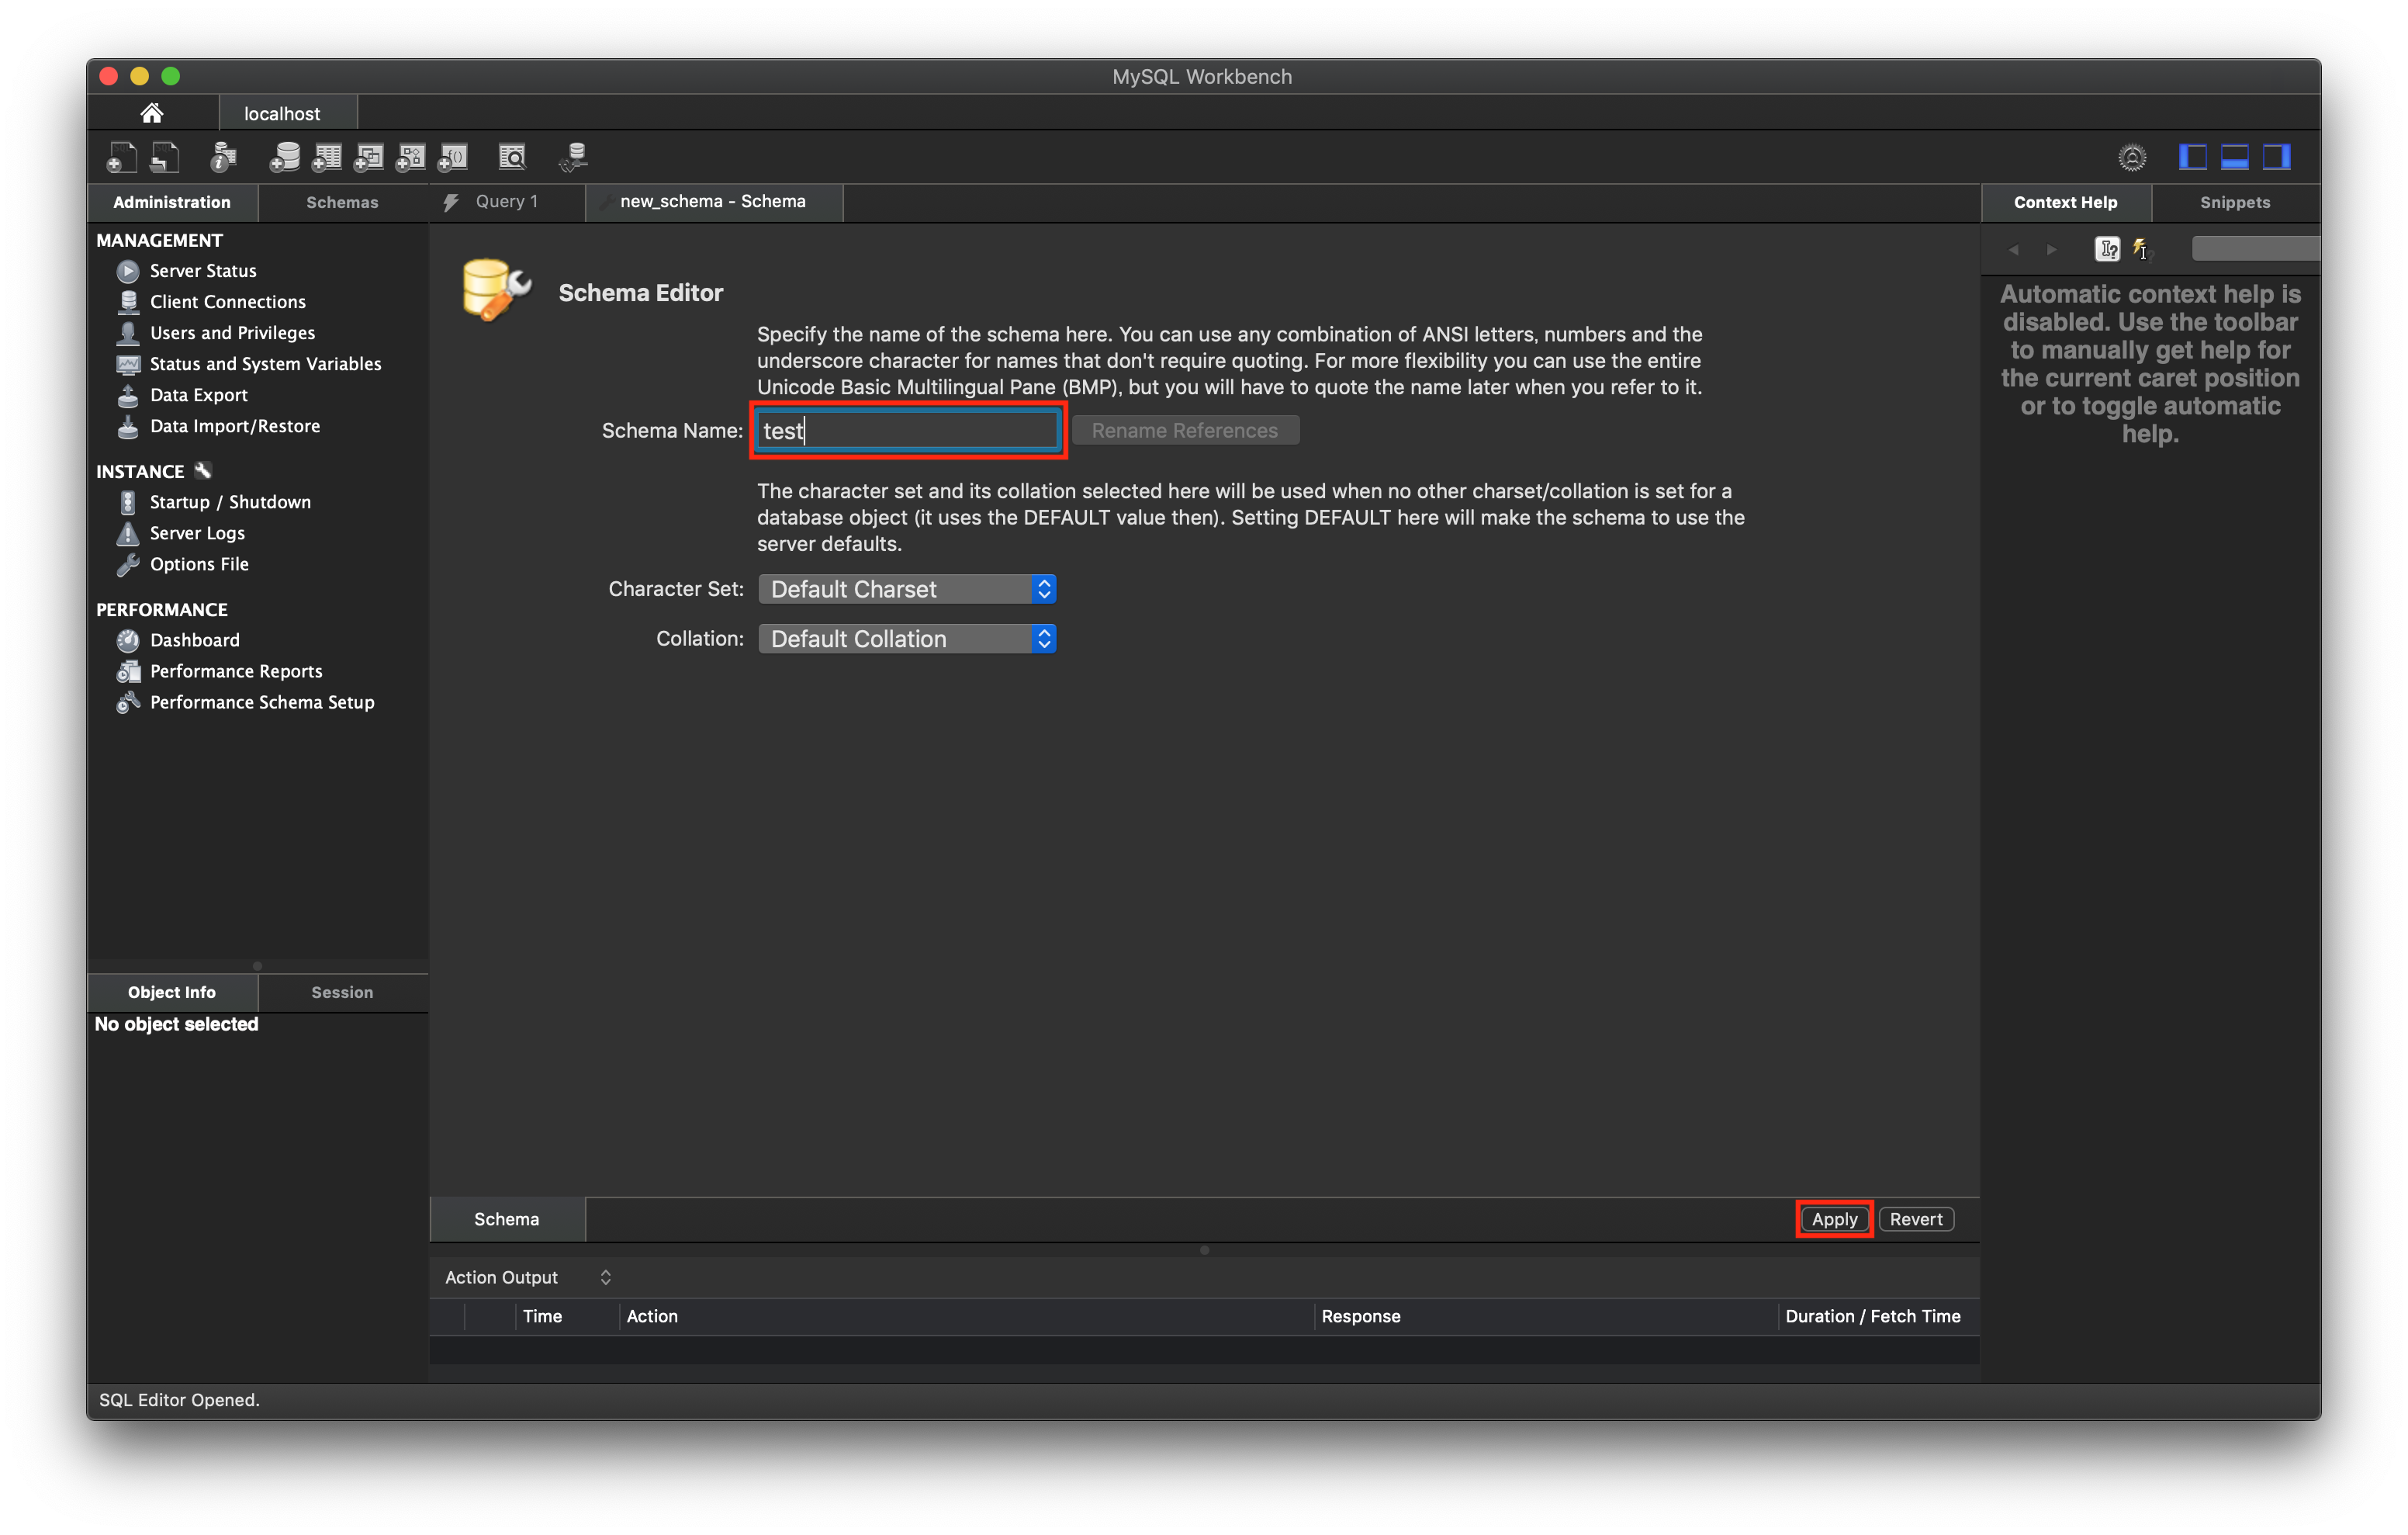Open Performance Schema Setup
The width and height of the screenshot is (2408, 1535).
click(x=262, y=702)
